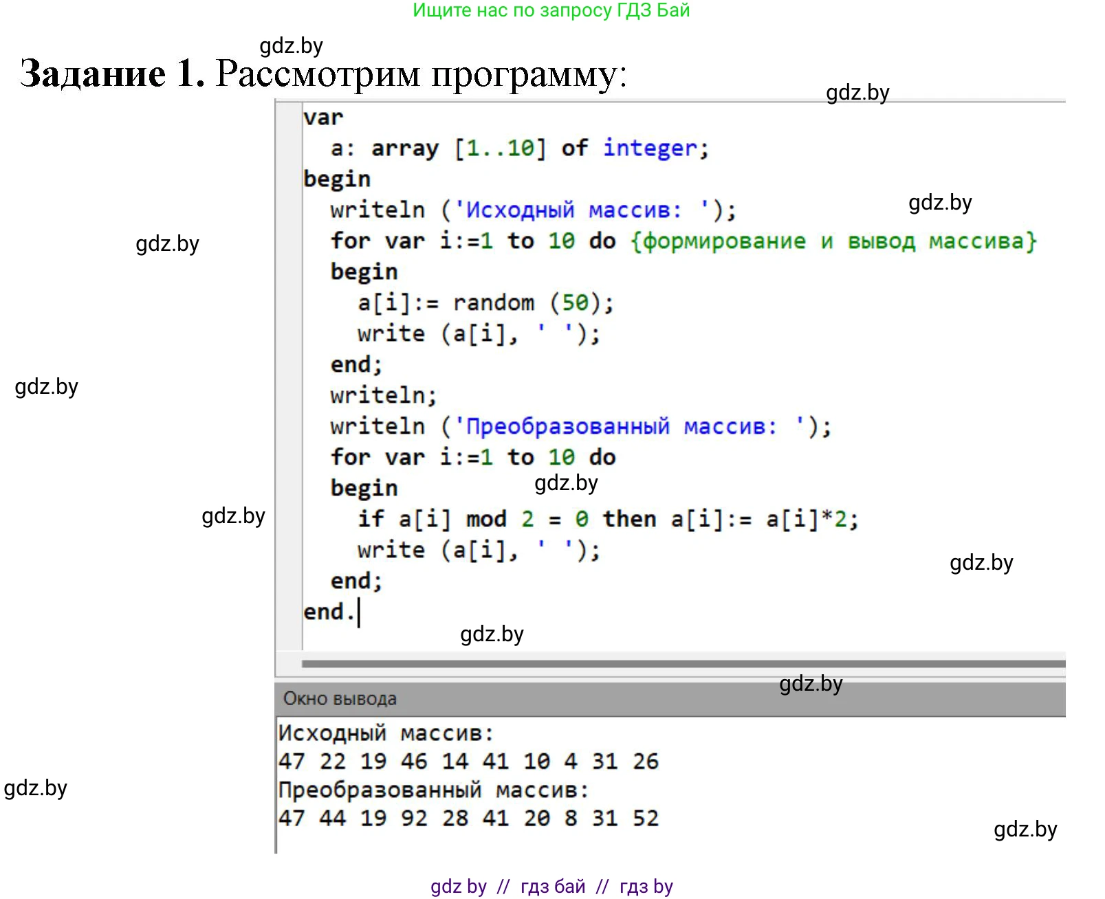
Task: Click the 'then' keyword in the if statement
Action: point(629,520)
